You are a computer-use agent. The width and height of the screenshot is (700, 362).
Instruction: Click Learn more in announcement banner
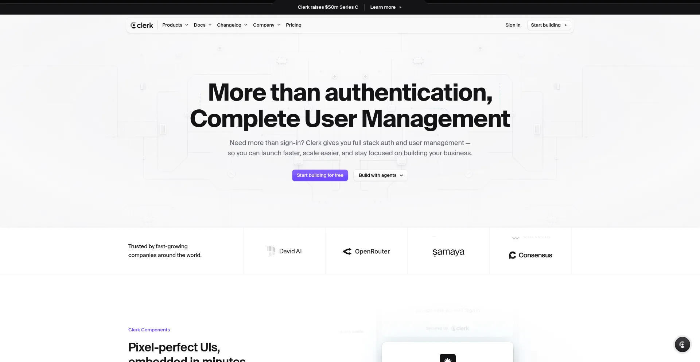pos(383,7)
